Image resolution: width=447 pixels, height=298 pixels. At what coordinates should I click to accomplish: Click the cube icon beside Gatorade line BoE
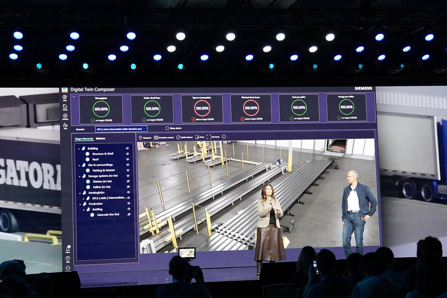pyautogui.click(x=92, y=215)
